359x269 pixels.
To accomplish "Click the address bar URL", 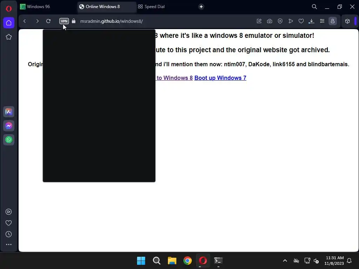I will [111, 21].
